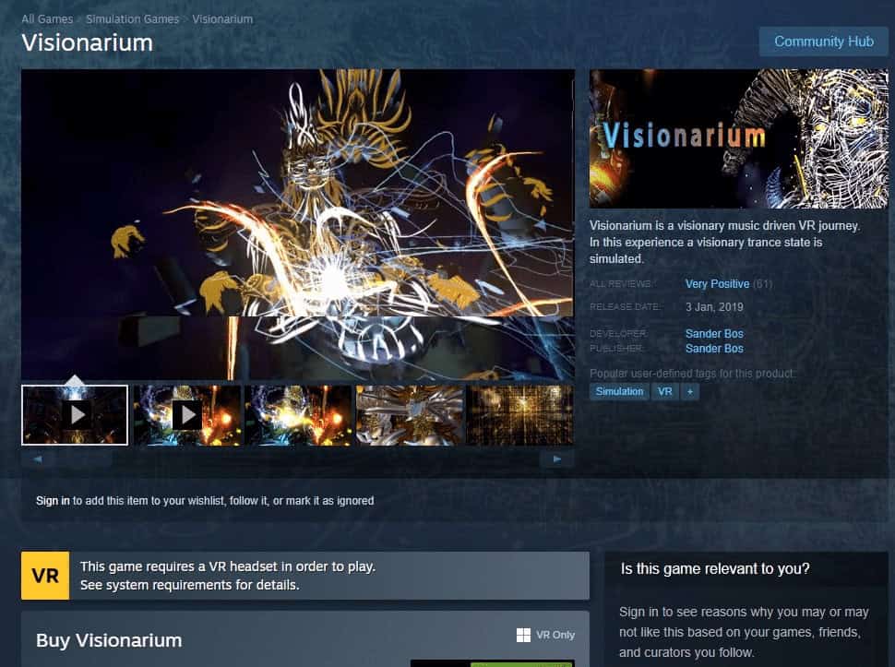Click the VR headset requirement notice text

pyautogui.click(x=228, y=575)
